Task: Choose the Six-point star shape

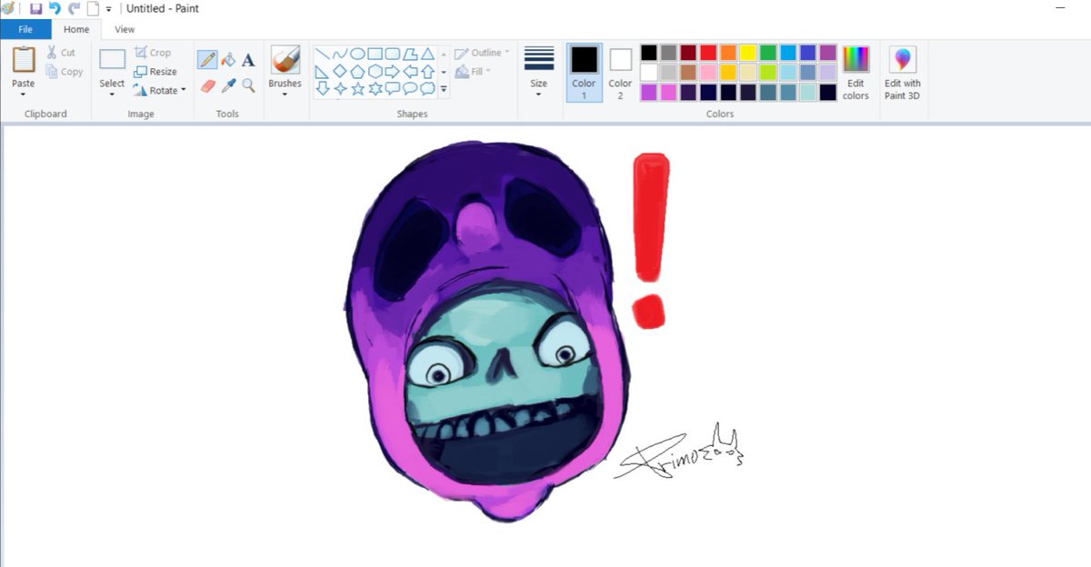Action: [375, 88]
